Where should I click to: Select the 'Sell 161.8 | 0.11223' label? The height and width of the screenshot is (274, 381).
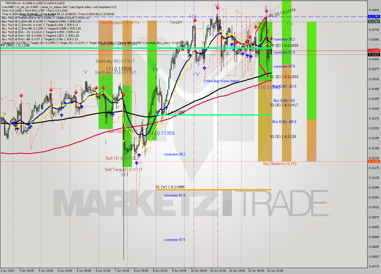[122, 158]
